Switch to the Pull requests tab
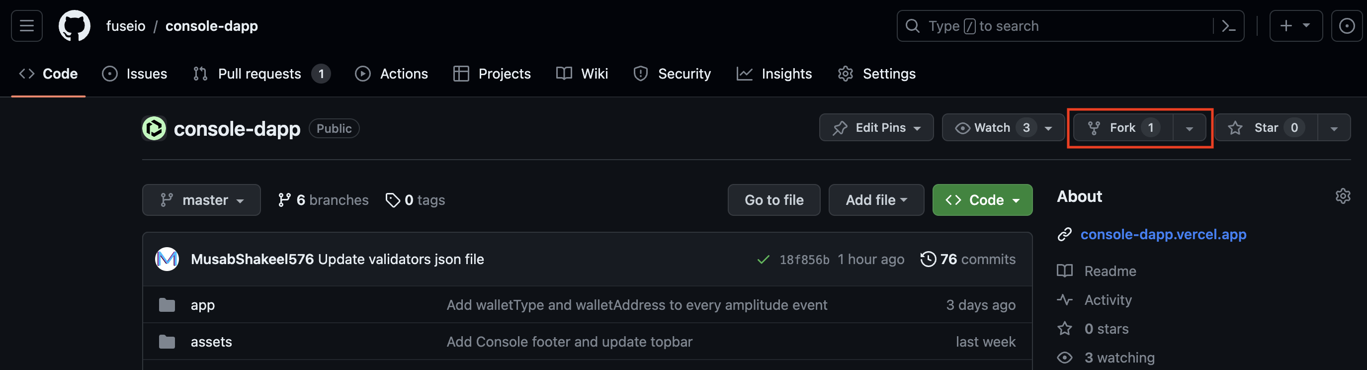Viewport: 1367px width, 370px height. click(x=259, y=74)
